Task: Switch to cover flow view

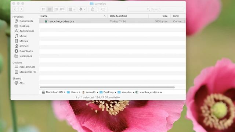Action: tap(62, 9)
